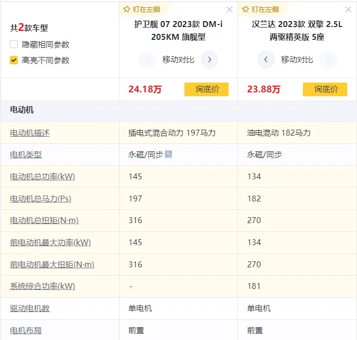Image resolution: width=357 pixels, height=340 pixels.
Task: Pin 护卫舰 07 column via its pin icon
Action: point(126,9)
